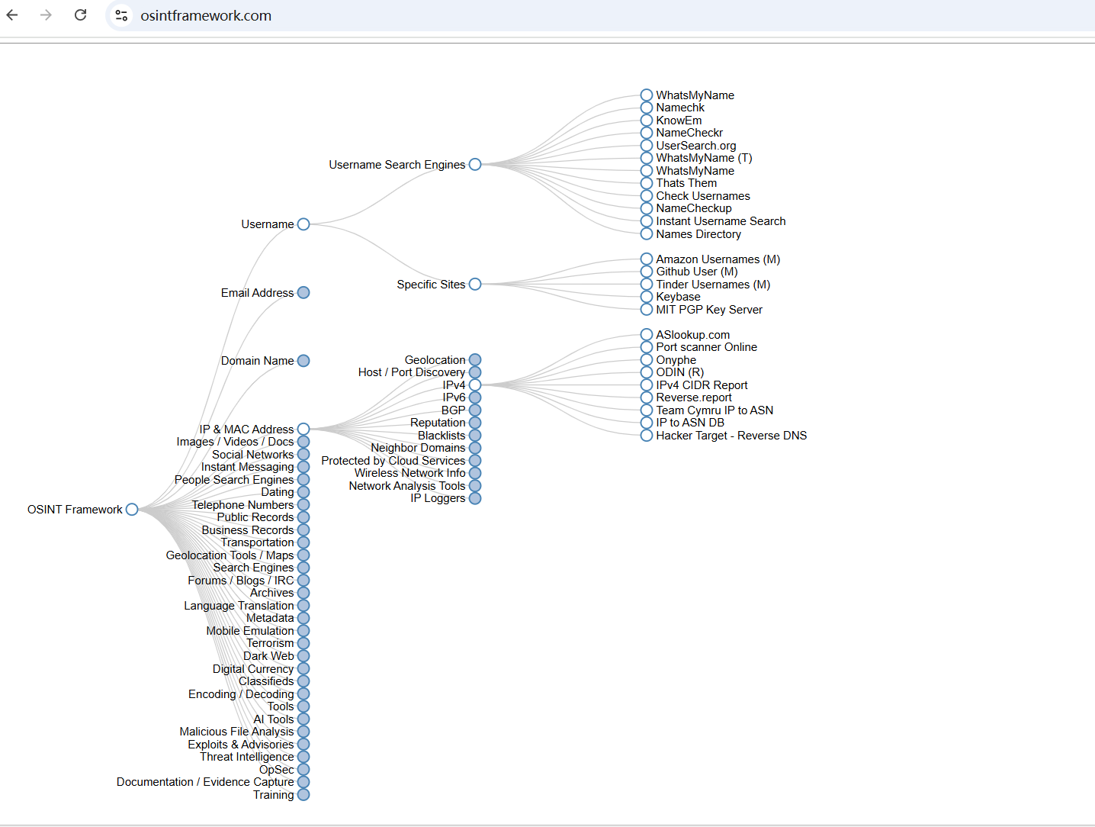Expand the Public Records node
Image resolution: width=1095 pixels, height=827 pixels.
click(303, 517)
